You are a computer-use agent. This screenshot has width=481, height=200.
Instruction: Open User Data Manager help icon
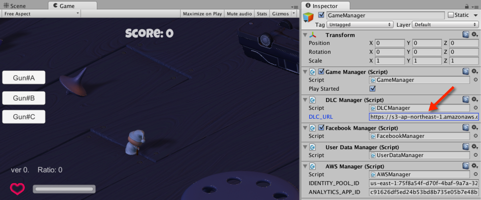pos(466,147)
